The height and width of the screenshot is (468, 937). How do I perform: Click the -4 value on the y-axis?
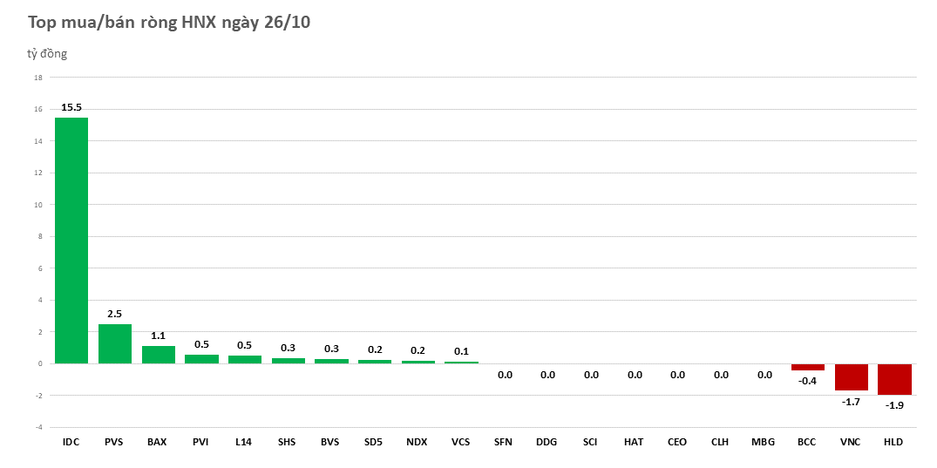coord(37,427)
